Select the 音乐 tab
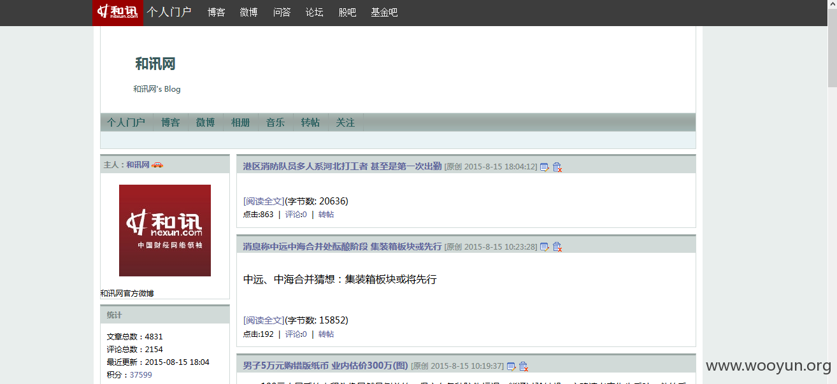This screenshot has width=837, height=384. point(275,122)
